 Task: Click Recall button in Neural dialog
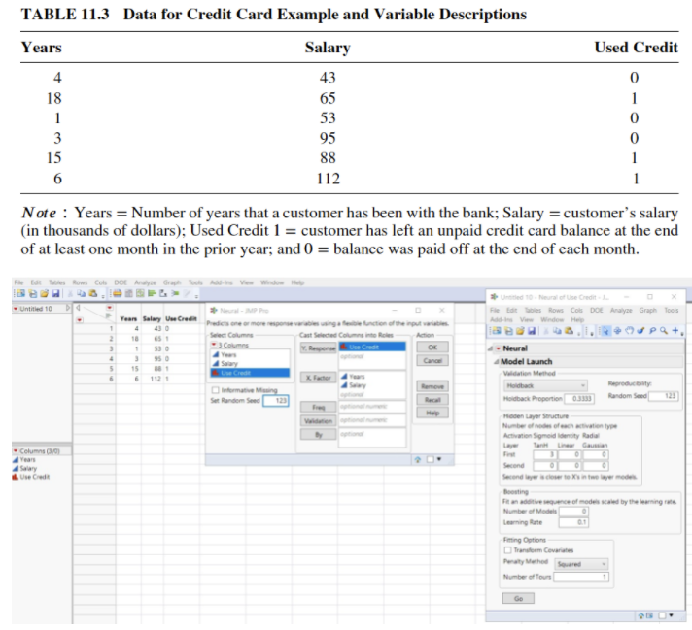(432, 400)
